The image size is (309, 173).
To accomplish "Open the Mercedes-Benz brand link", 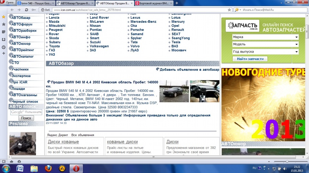I will (143, 21).
